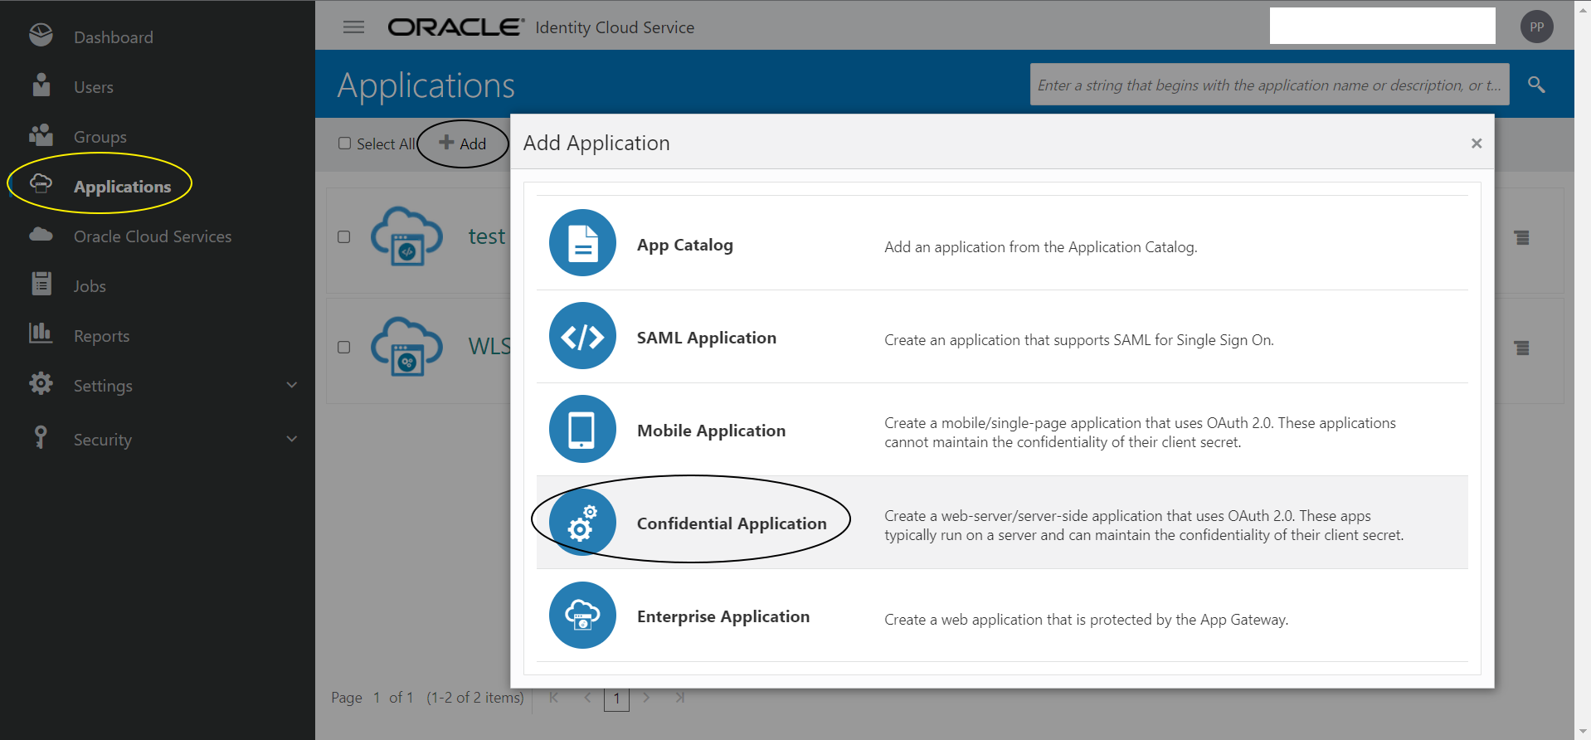Open Oracle Cloud Services in the sidebar
1591x740 pixels.
coord(152,236)
